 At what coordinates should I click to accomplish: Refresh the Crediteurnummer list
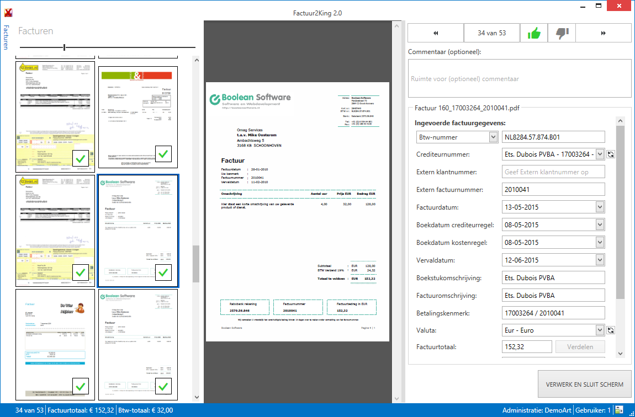coord(611,154)
